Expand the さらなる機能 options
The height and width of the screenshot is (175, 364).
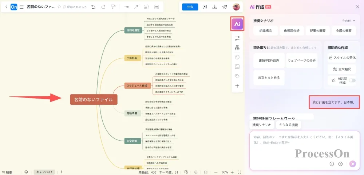pos(289,125)
